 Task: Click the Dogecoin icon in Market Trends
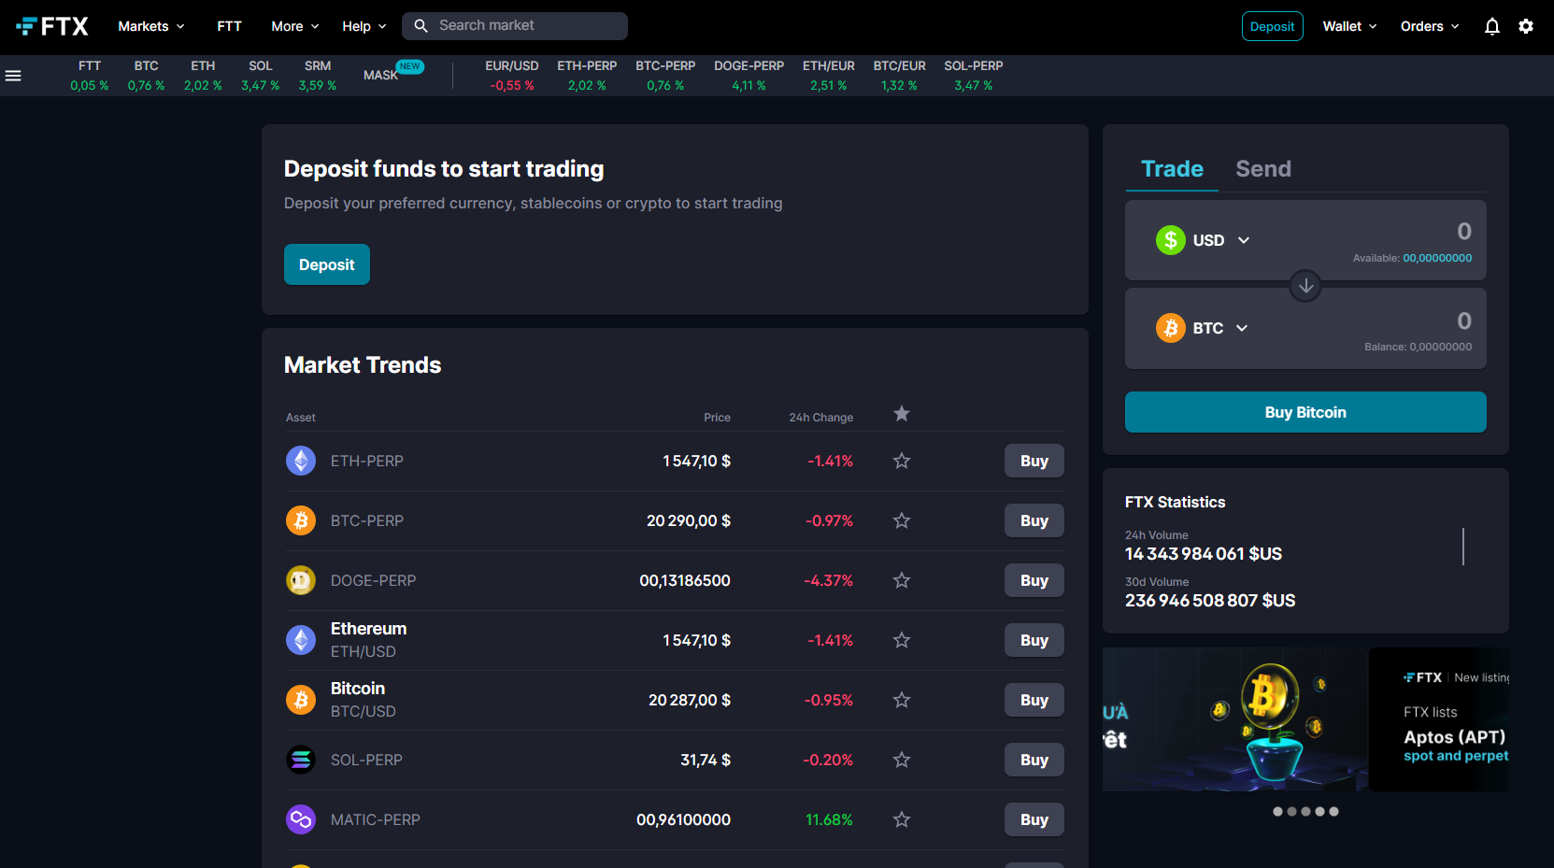pos(301,580)
